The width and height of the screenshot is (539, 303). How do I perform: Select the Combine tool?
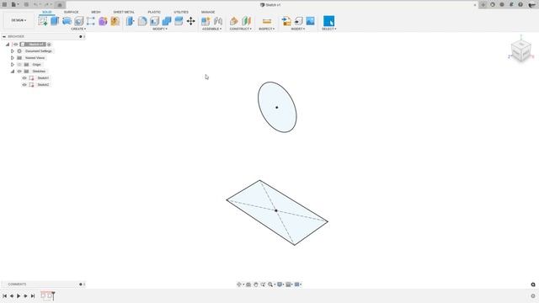click(167, 21)
